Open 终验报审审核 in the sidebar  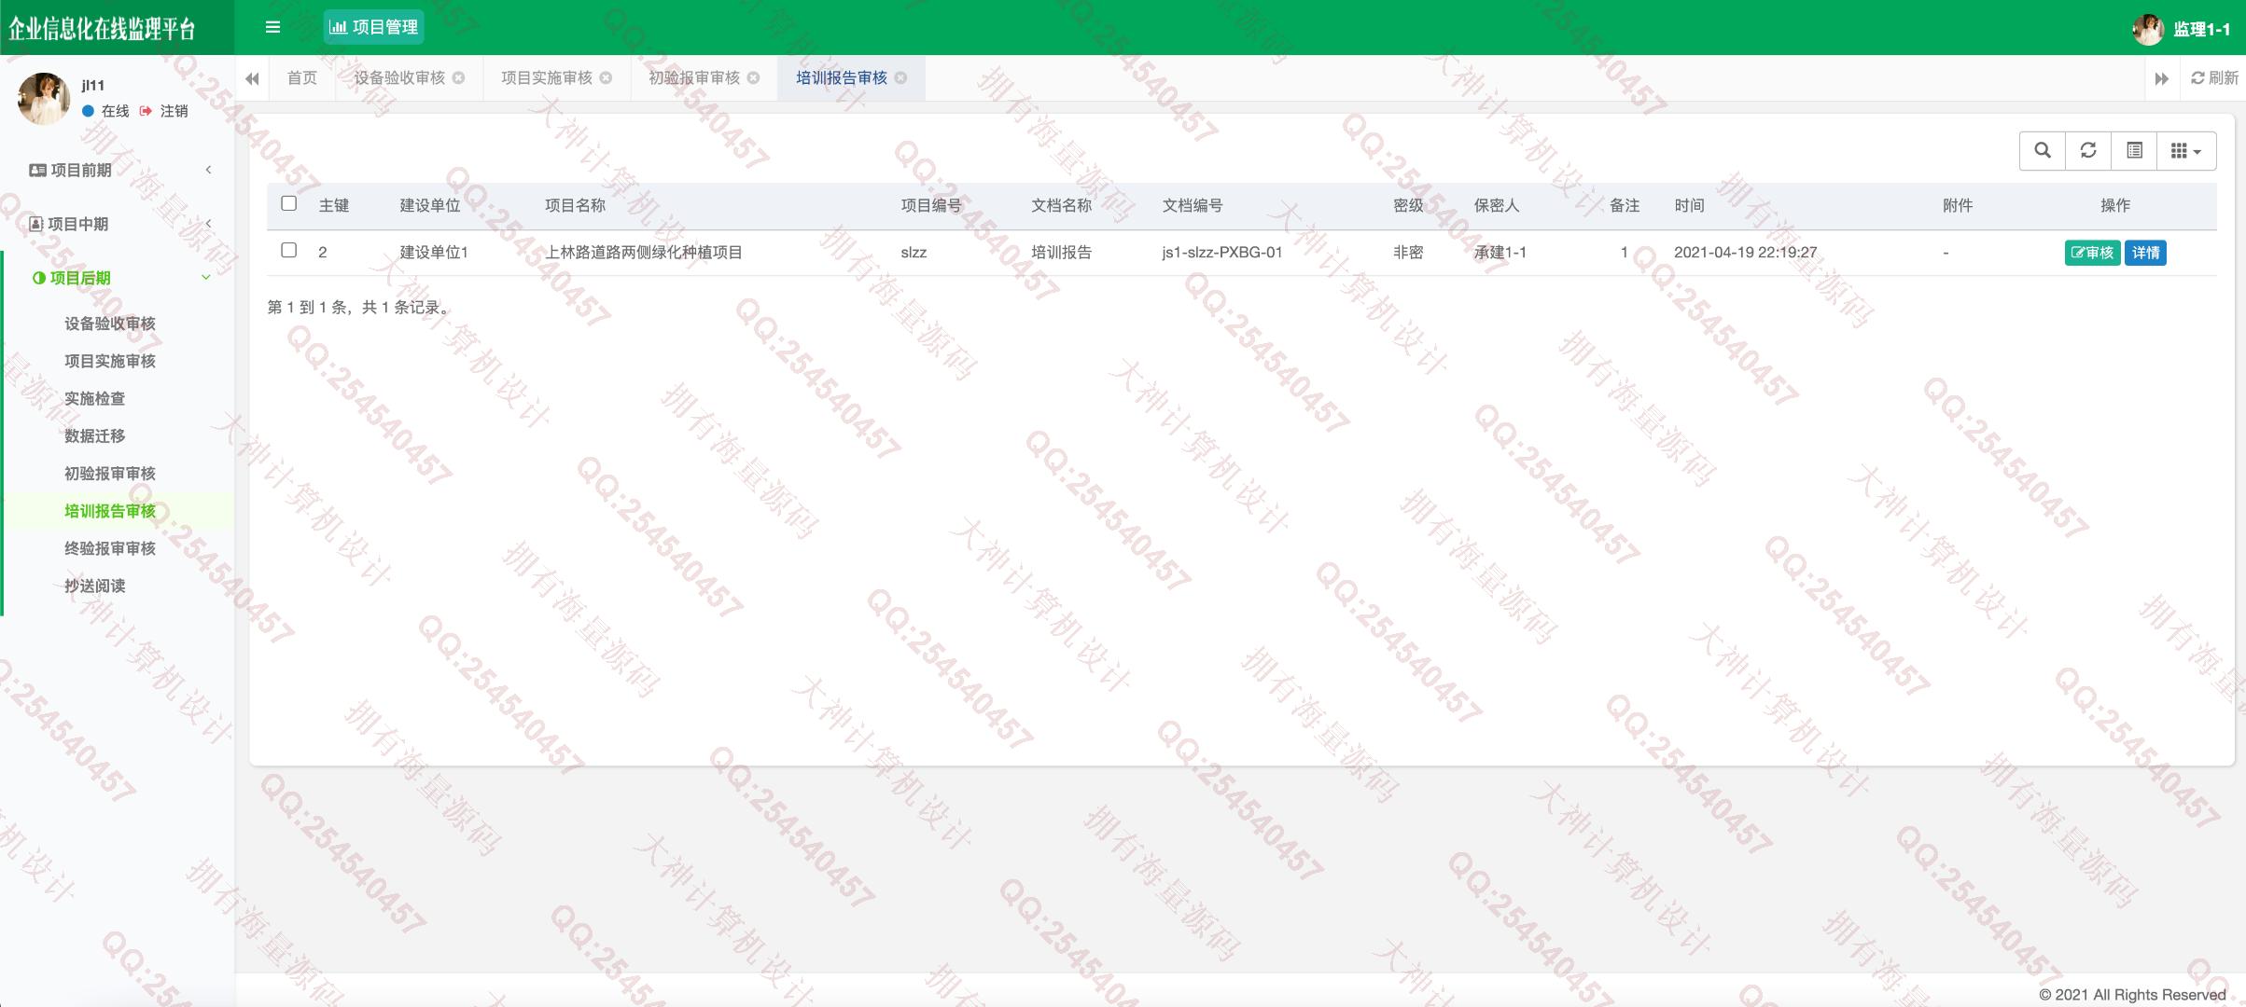point(110,548)
